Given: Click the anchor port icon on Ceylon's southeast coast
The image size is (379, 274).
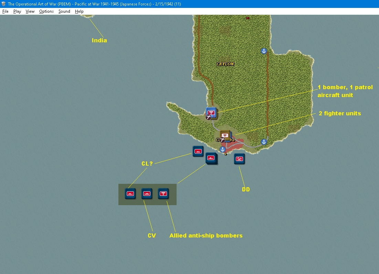Looking at the screenshot, I should 264,142.
